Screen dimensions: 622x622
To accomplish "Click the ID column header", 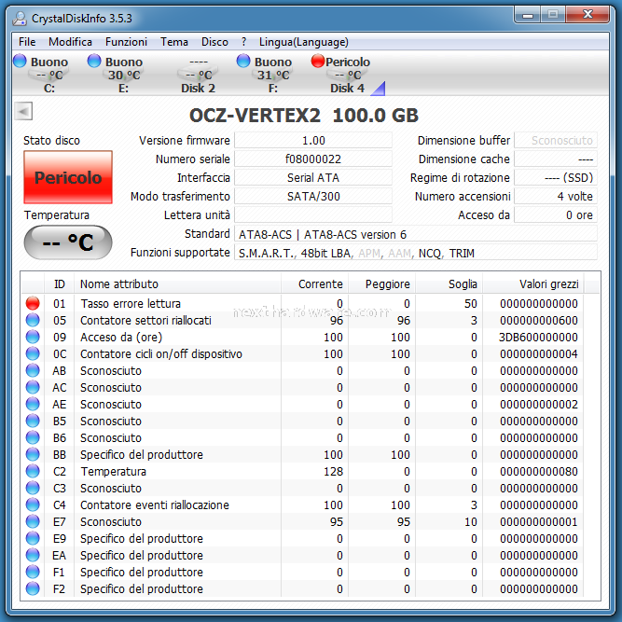I will point(59,284).
